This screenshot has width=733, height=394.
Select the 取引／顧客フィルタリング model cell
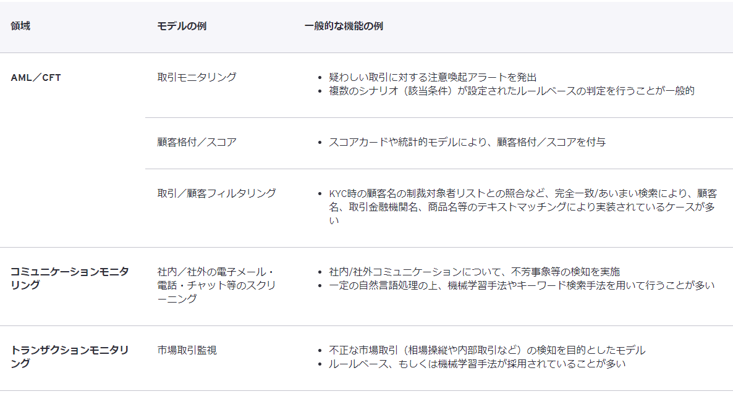(216, 193)
